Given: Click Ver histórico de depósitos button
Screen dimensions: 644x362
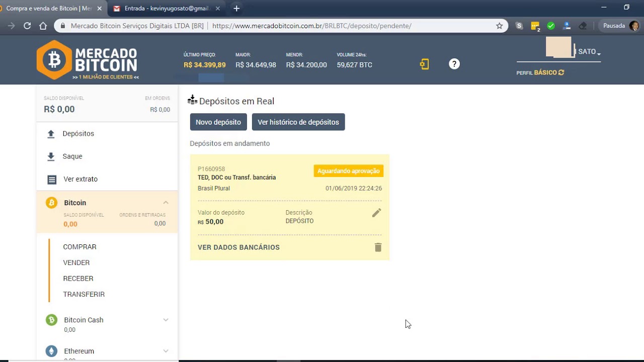Looking at the screenshot, I should (x=298, y=122).
